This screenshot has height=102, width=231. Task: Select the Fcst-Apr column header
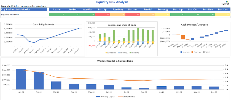pos(103,10)
